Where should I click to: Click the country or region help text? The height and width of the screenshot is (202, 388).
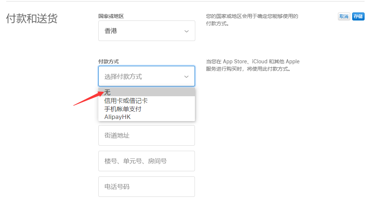coord(252,20)
